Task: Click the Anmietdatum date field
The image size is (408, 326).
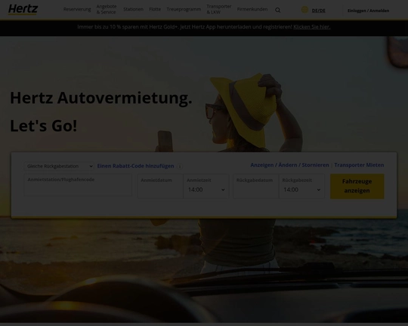Action: point(160,186)
